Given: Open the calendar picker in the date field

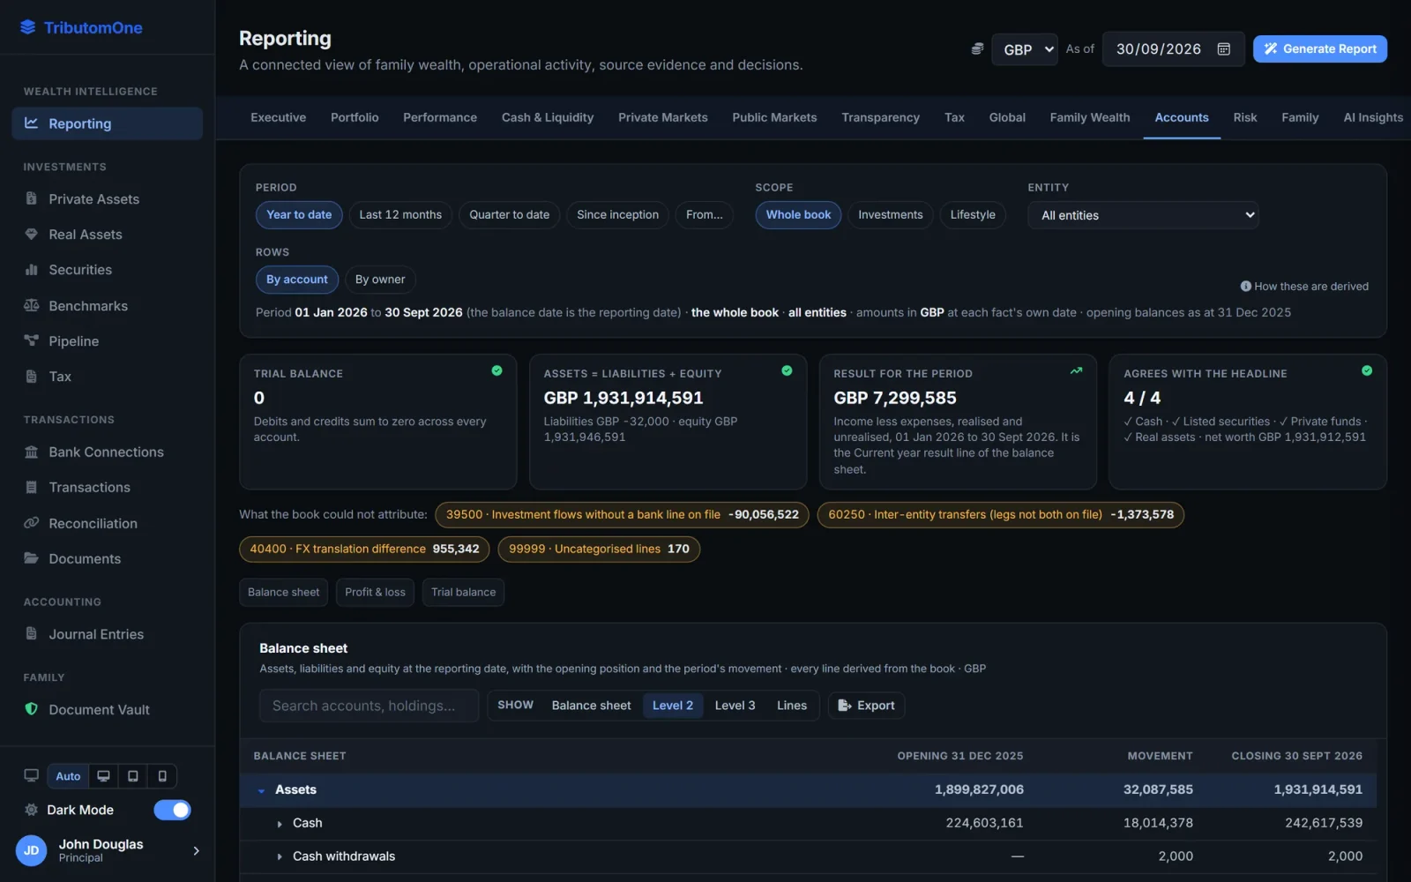Looking at the screenshot, I should tap(1223, 49).
